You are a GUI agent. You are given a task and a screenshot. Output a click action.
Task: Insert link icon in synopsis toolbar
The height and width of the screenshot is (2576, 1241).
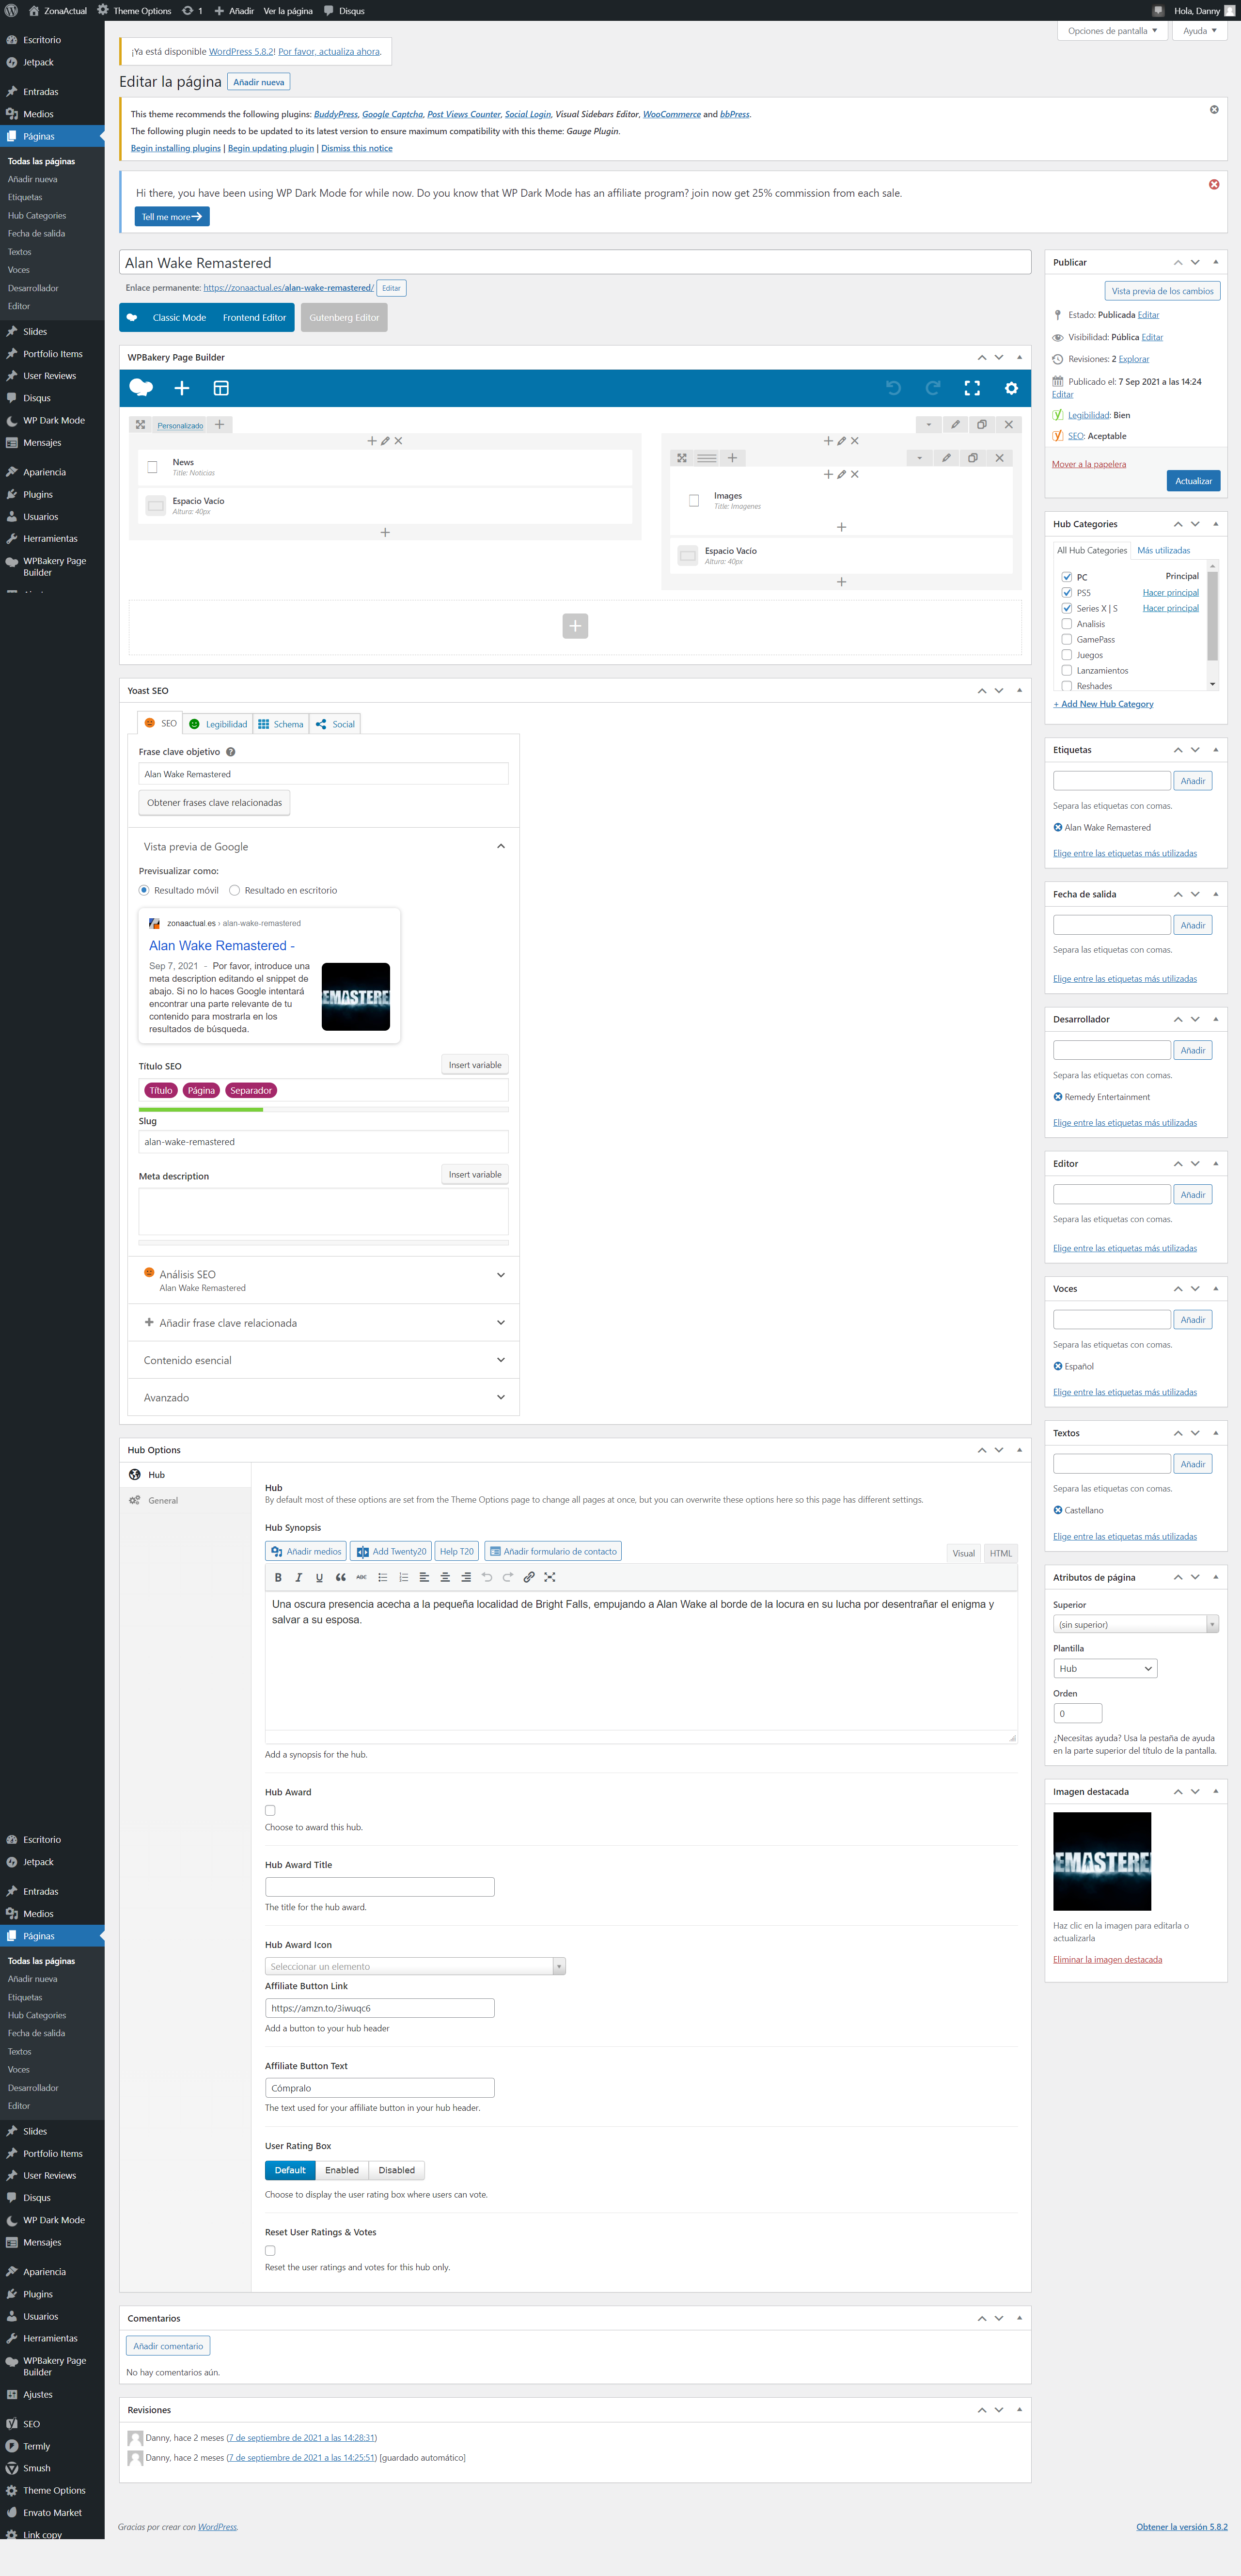point(529,1577)
